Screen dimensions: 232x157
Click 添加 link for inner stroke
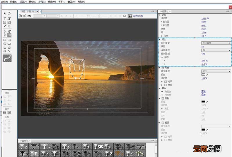click(203, 91)
